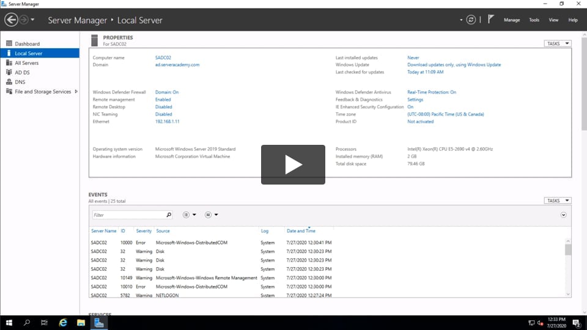
Task: Click the Windows Start button
Action: 9,322
